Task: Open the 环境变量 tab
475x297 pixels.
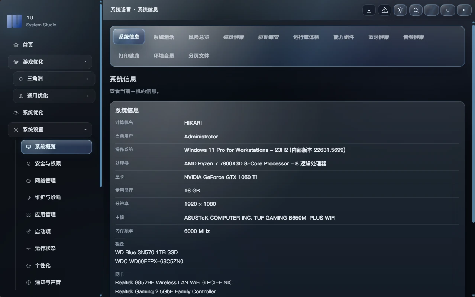Action: (164, 56)
